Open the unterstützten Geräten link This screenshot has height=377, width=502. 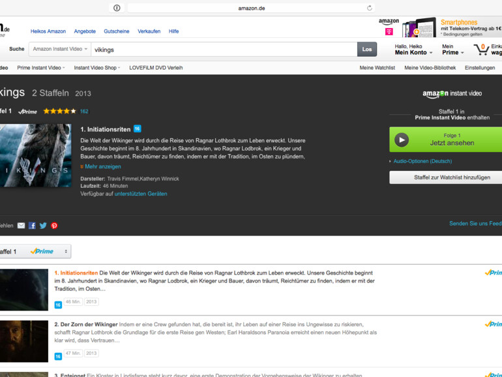tap(141, 194)
